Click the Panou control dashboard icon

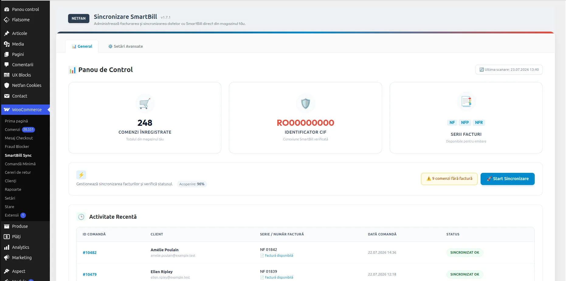click(x=7, y=9)
